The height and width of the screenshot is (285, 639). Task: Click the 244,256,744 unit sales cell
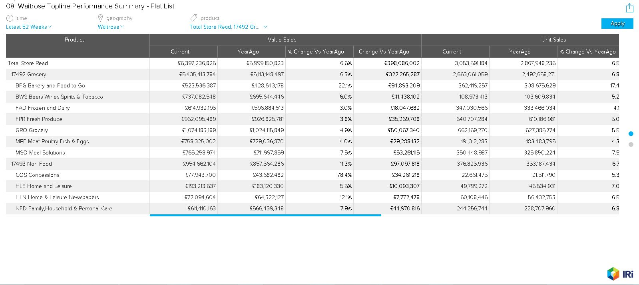click(x=455, y=208)
